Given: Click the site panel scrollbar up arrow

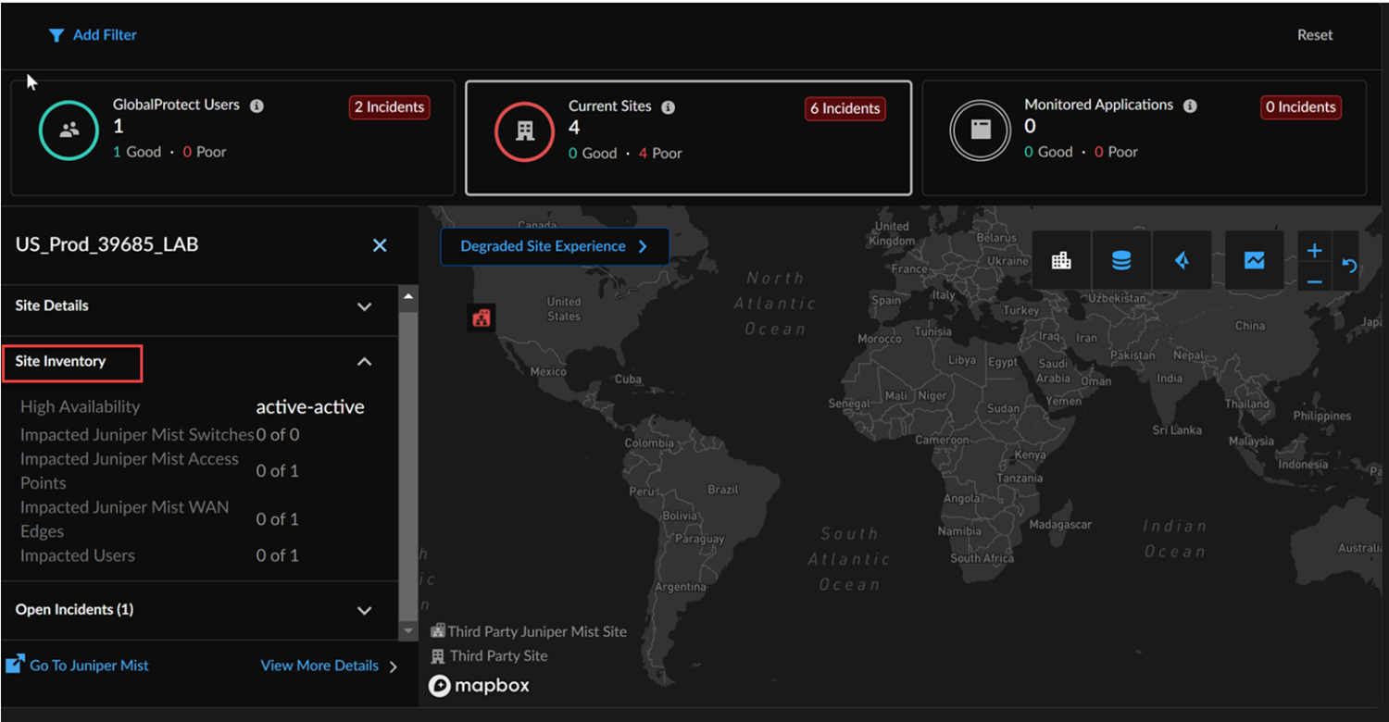Looking at the screenshot, I should (x=407, y=296).
